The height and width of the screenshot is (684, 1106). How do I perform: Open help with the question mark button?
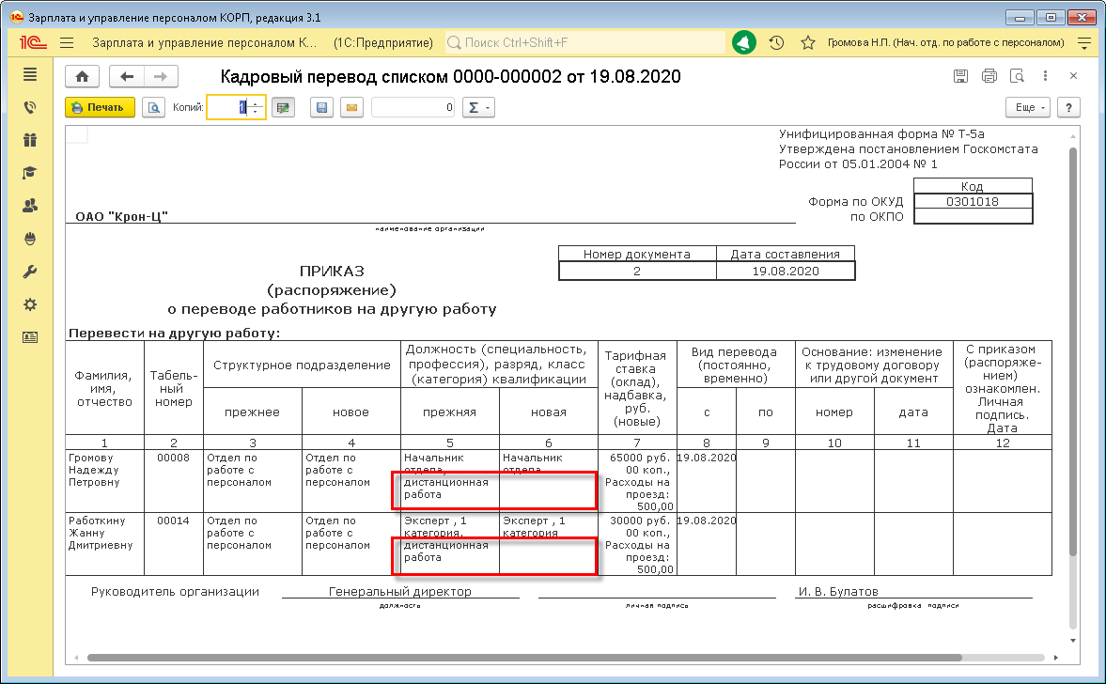click(1068, 108)
